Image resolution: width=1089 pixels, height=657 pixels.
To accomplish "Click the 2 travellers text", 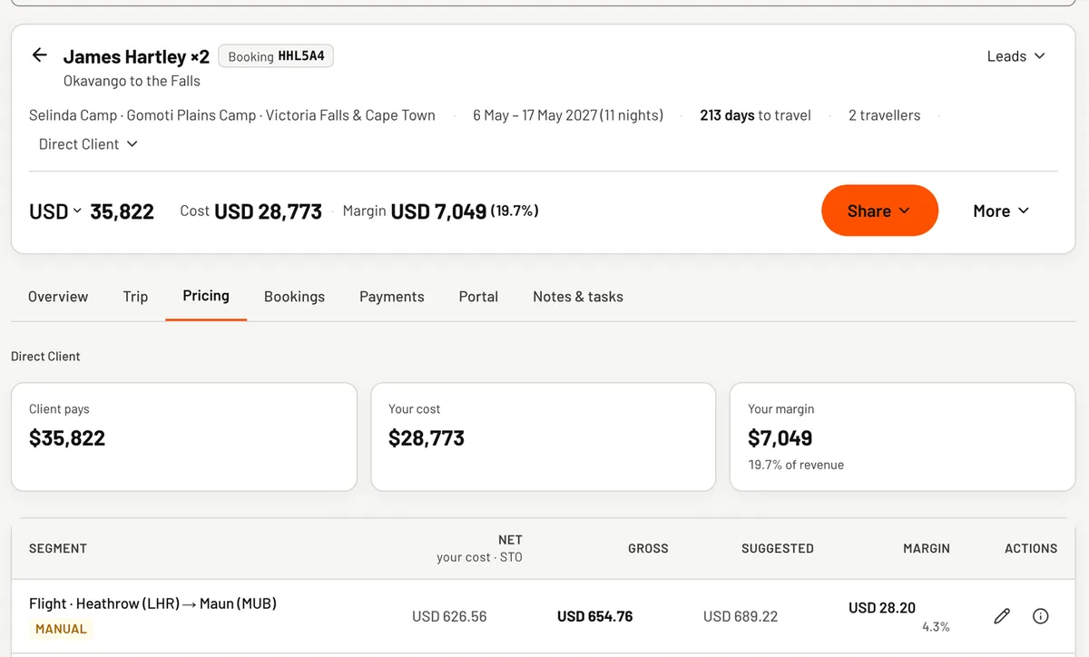I will [884, 115].
